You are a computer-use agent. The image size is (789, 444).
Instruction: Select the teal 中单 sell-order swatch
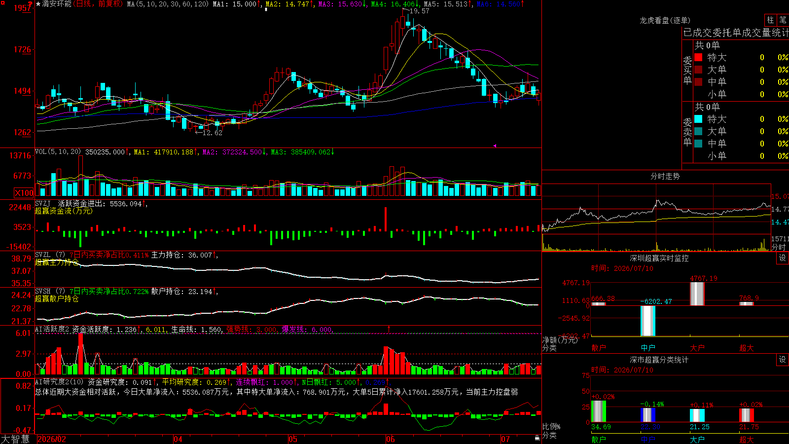pyautogui.click(x=698, y=144)
